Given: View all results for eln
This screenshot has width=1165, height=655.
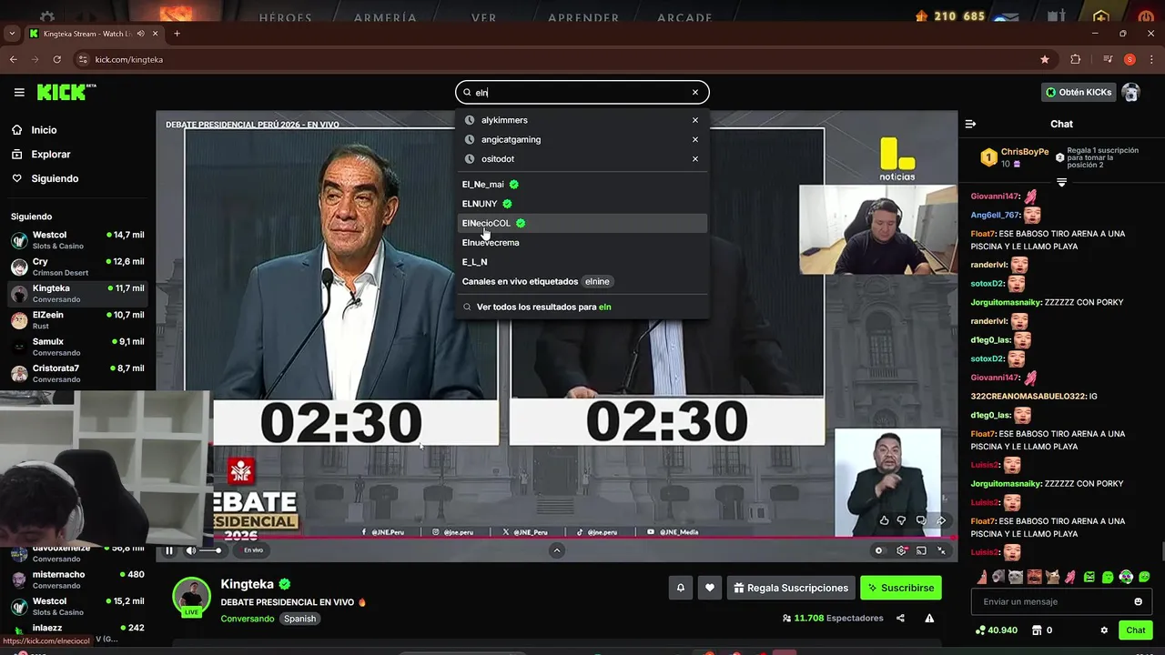Looking at the screenshot, I should tap(582, 307).
